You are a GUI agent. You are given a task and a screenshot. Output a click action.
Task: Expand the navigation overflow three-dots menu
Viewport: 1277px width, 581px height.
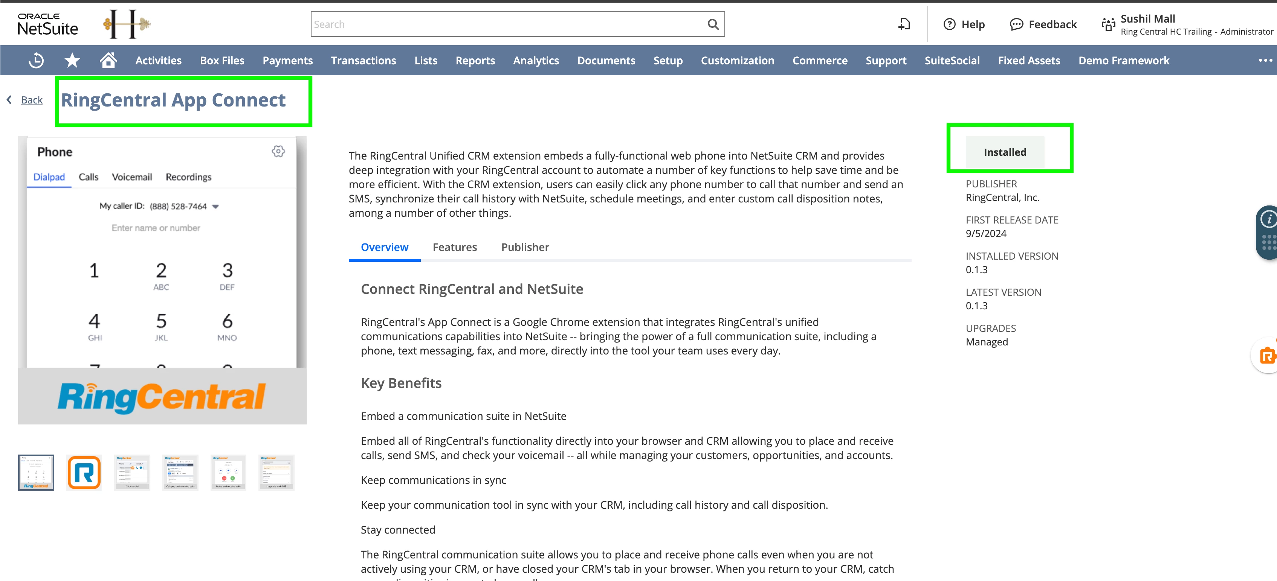[x=1265, y=61]
